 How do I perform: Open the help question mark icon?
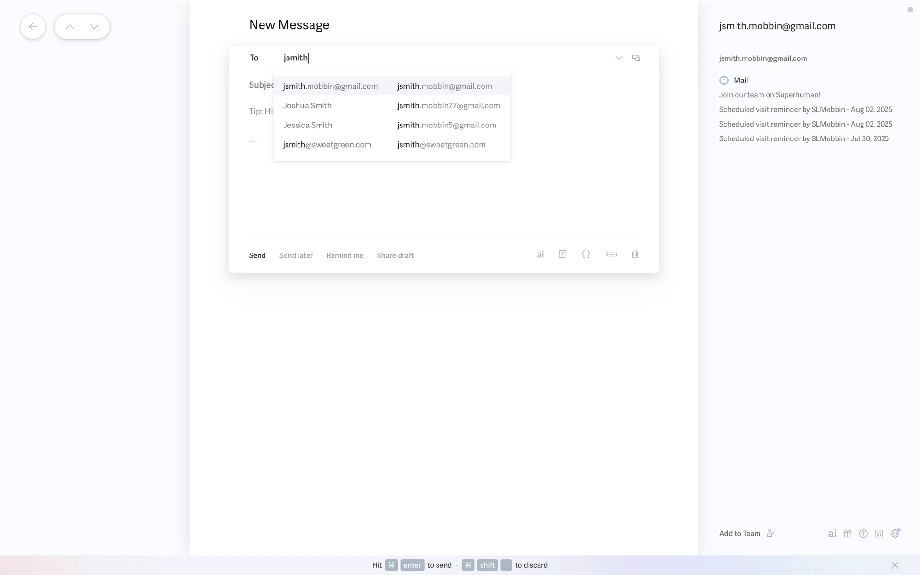[863, 534]
